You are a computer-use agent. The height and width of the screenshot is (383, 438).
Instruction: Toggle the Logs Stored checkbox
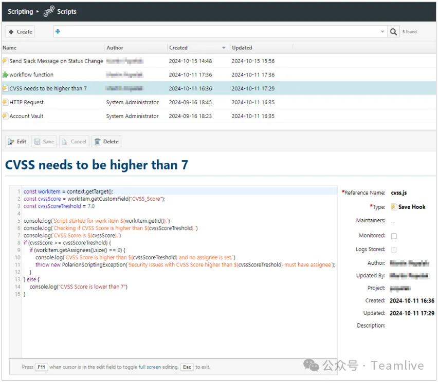(x=394, y=250)
